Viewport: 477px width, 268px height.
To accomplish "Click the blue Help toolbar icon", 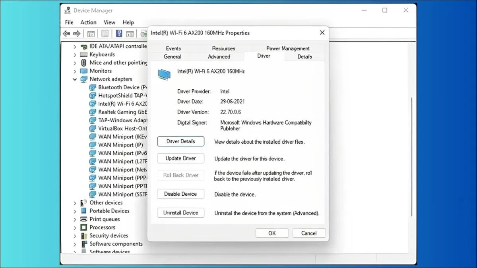I will click(x=119, y=34).
